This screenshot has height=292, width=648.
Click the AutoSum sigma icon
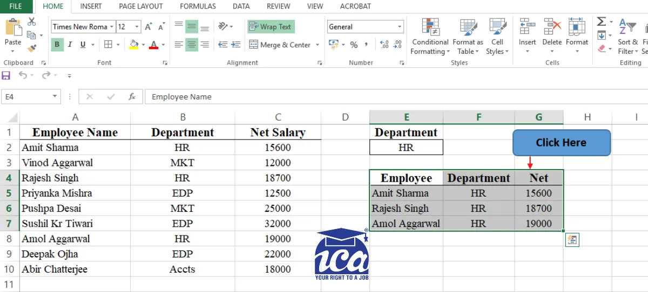(x=602, y=22)
